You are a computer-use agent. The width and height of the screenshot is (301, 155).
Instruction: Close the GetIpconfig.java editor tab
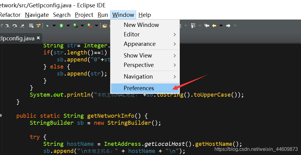tap(38, 38)
